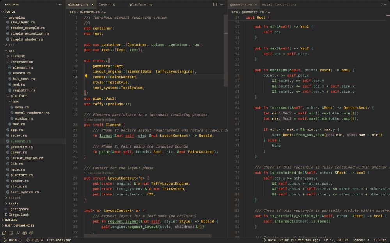The width and height of the screenshot is (390, 243).
Task: Open the Search magnifier icon in activity bar
Action: tap(18, 233)
